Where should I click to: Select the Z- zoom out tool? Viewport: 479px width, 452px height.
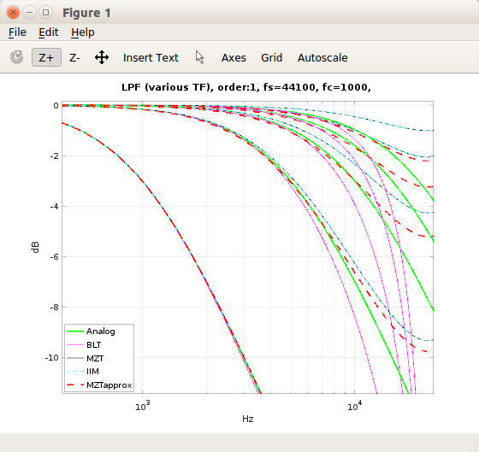74,57
